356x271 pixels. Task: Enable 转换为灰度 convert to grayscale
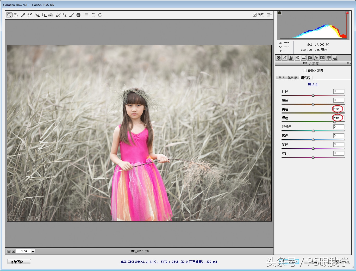pos(305,71)
